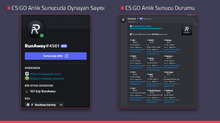Click the BOT tag in the message header
The width and height of the screenshot is (220, 123).
pyautogui.click(x=141, y=18)
